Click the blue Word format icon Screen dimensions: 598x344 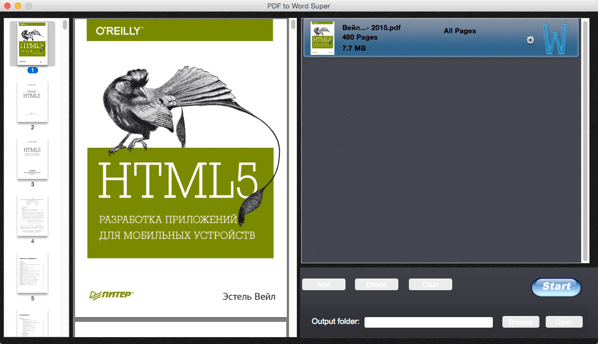[556, 39]
